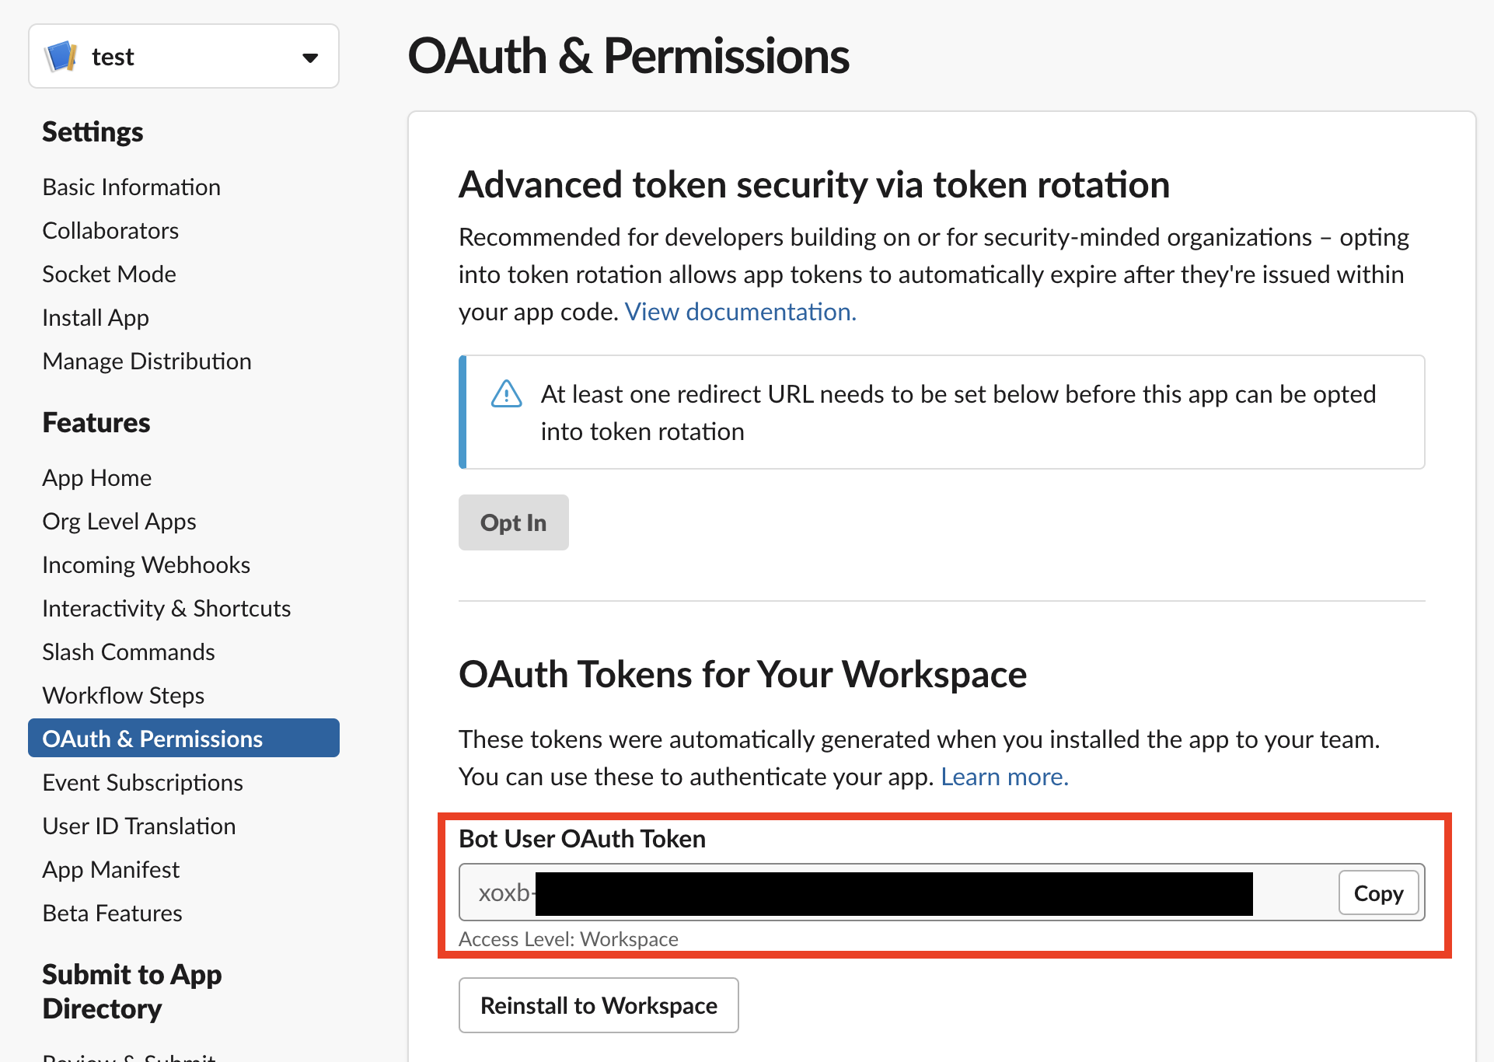Open Interactivity & Shortcuts settings
1494x1062 pixels.
click(x=166, y=608)
